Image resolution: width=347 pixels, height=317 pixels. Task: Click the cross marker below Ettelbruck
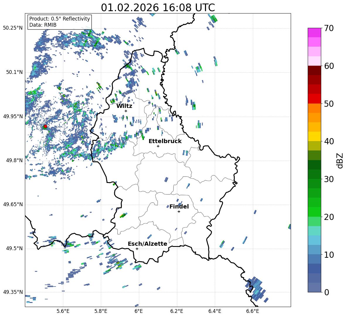tap(158, 146)
